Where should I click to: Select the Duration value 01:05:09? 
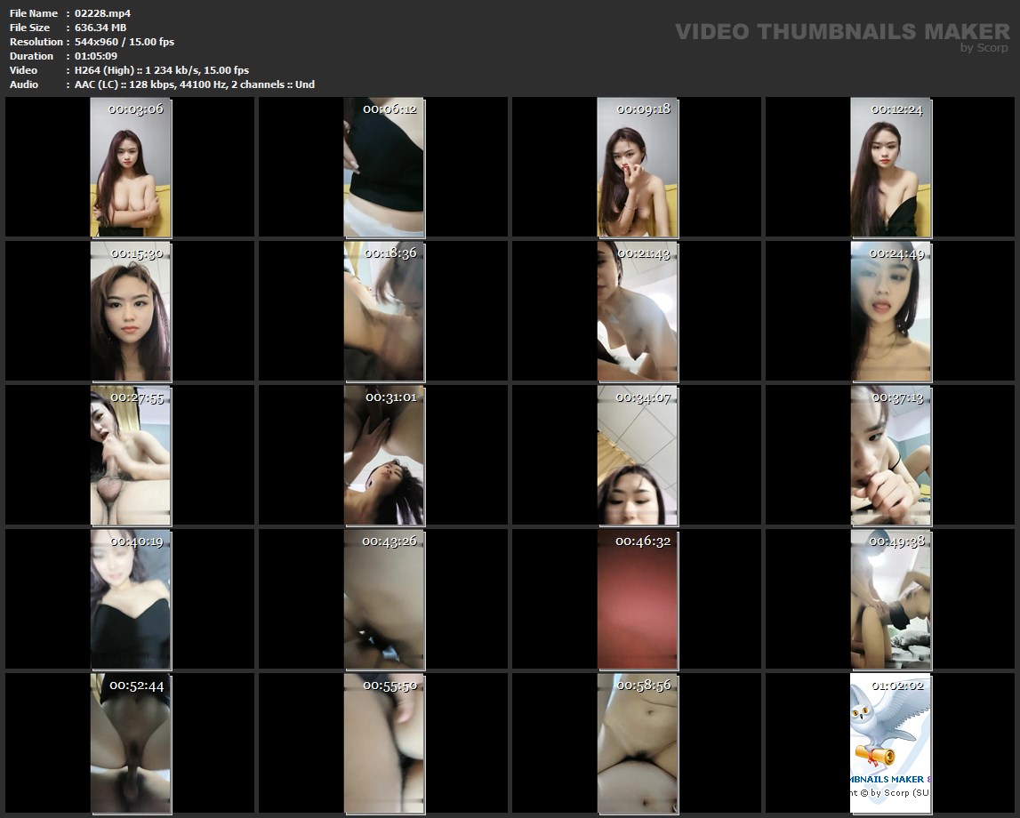98,56
